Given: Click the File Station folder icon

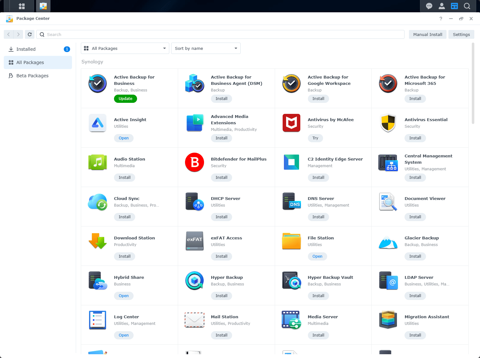Looking at the screenshot, I should click(x=291, y=241).
